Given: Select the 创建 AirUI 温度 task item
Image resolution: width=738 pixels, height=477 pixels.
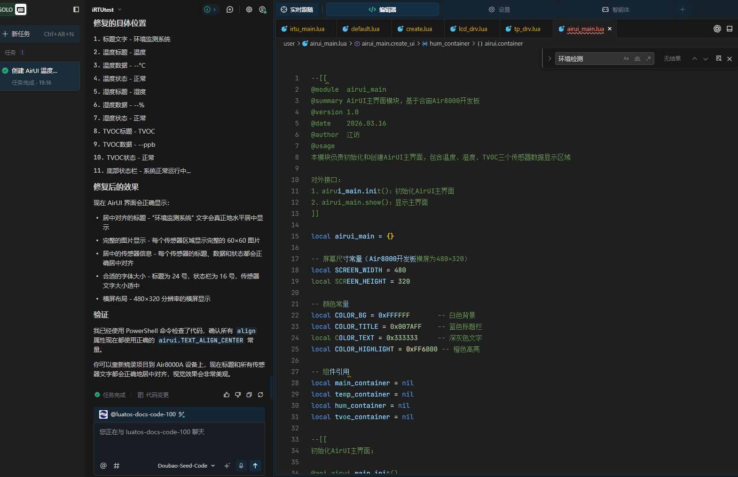Looking at the screenshot, I should (x=40, y=76).
